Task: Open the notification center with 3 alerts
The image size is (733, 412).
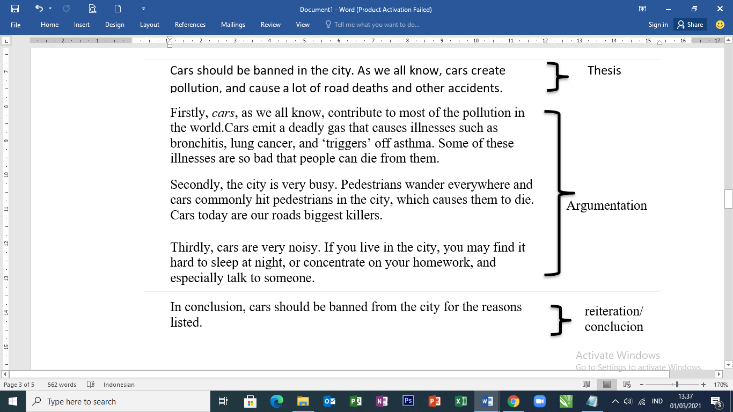Action: (x=716, y=401)
